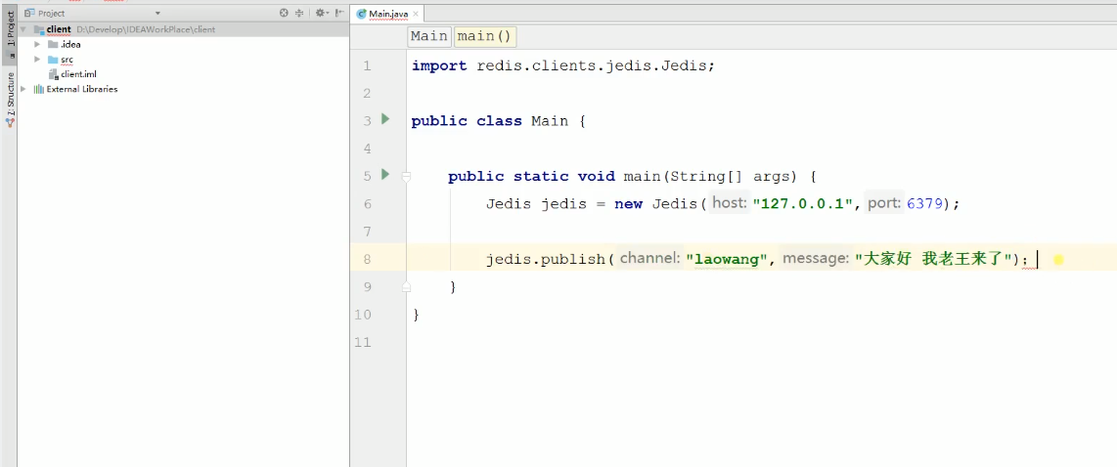
Task: Click the import statement on line 1
Action: (x=562, y=66)
